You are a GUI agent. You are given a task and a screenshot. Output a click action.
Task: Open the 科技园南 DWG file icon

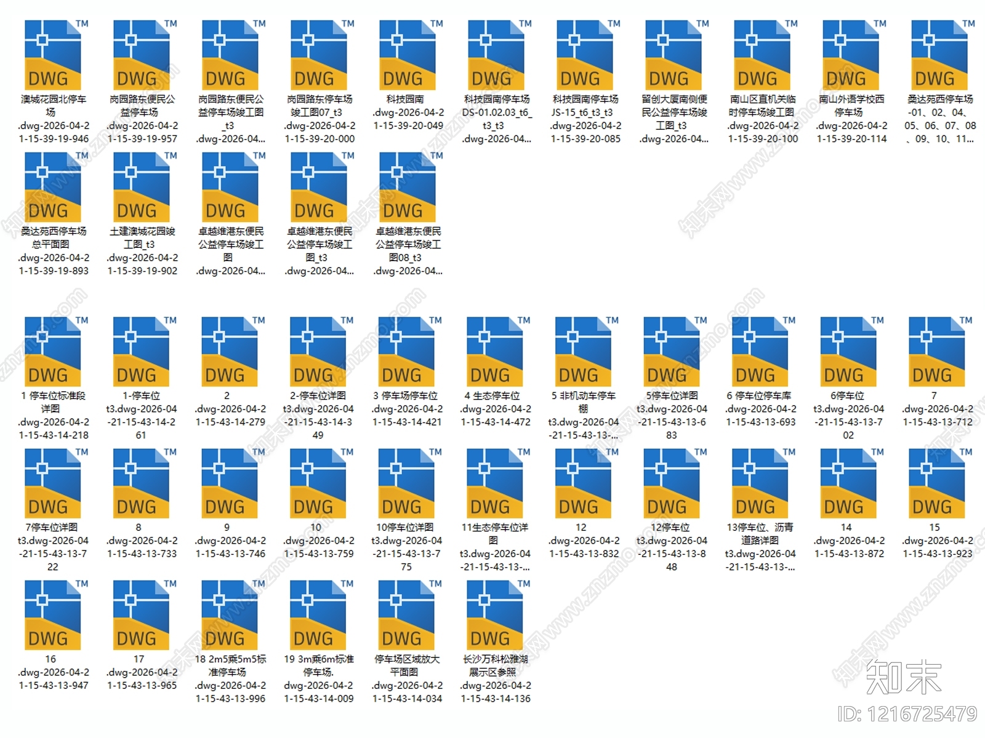tap(408, 55)
